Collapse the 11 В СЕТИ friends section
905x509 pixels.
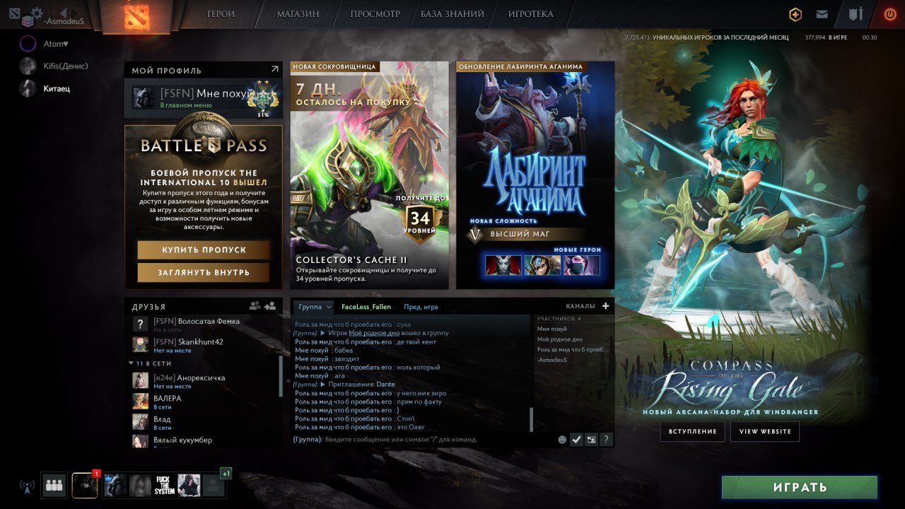(x=132, y=363)
